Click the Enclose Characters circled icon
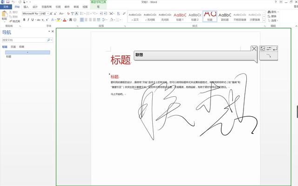Screen dimensions: 298x186 pos(75,20)
